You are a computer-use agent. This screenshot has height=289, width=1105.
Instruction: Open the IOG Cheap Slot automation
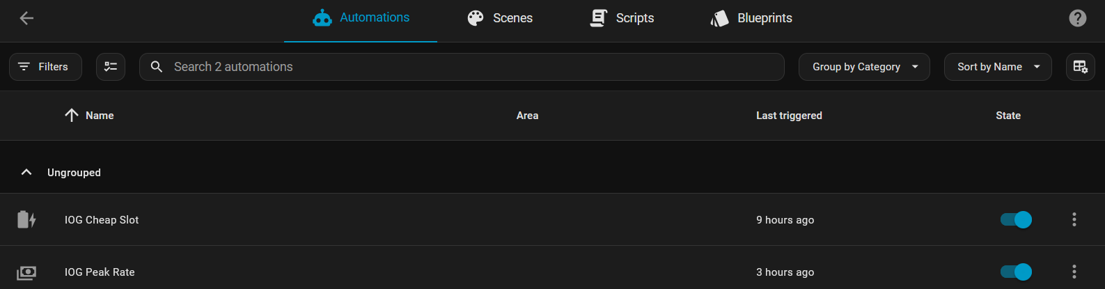[102, 220]
